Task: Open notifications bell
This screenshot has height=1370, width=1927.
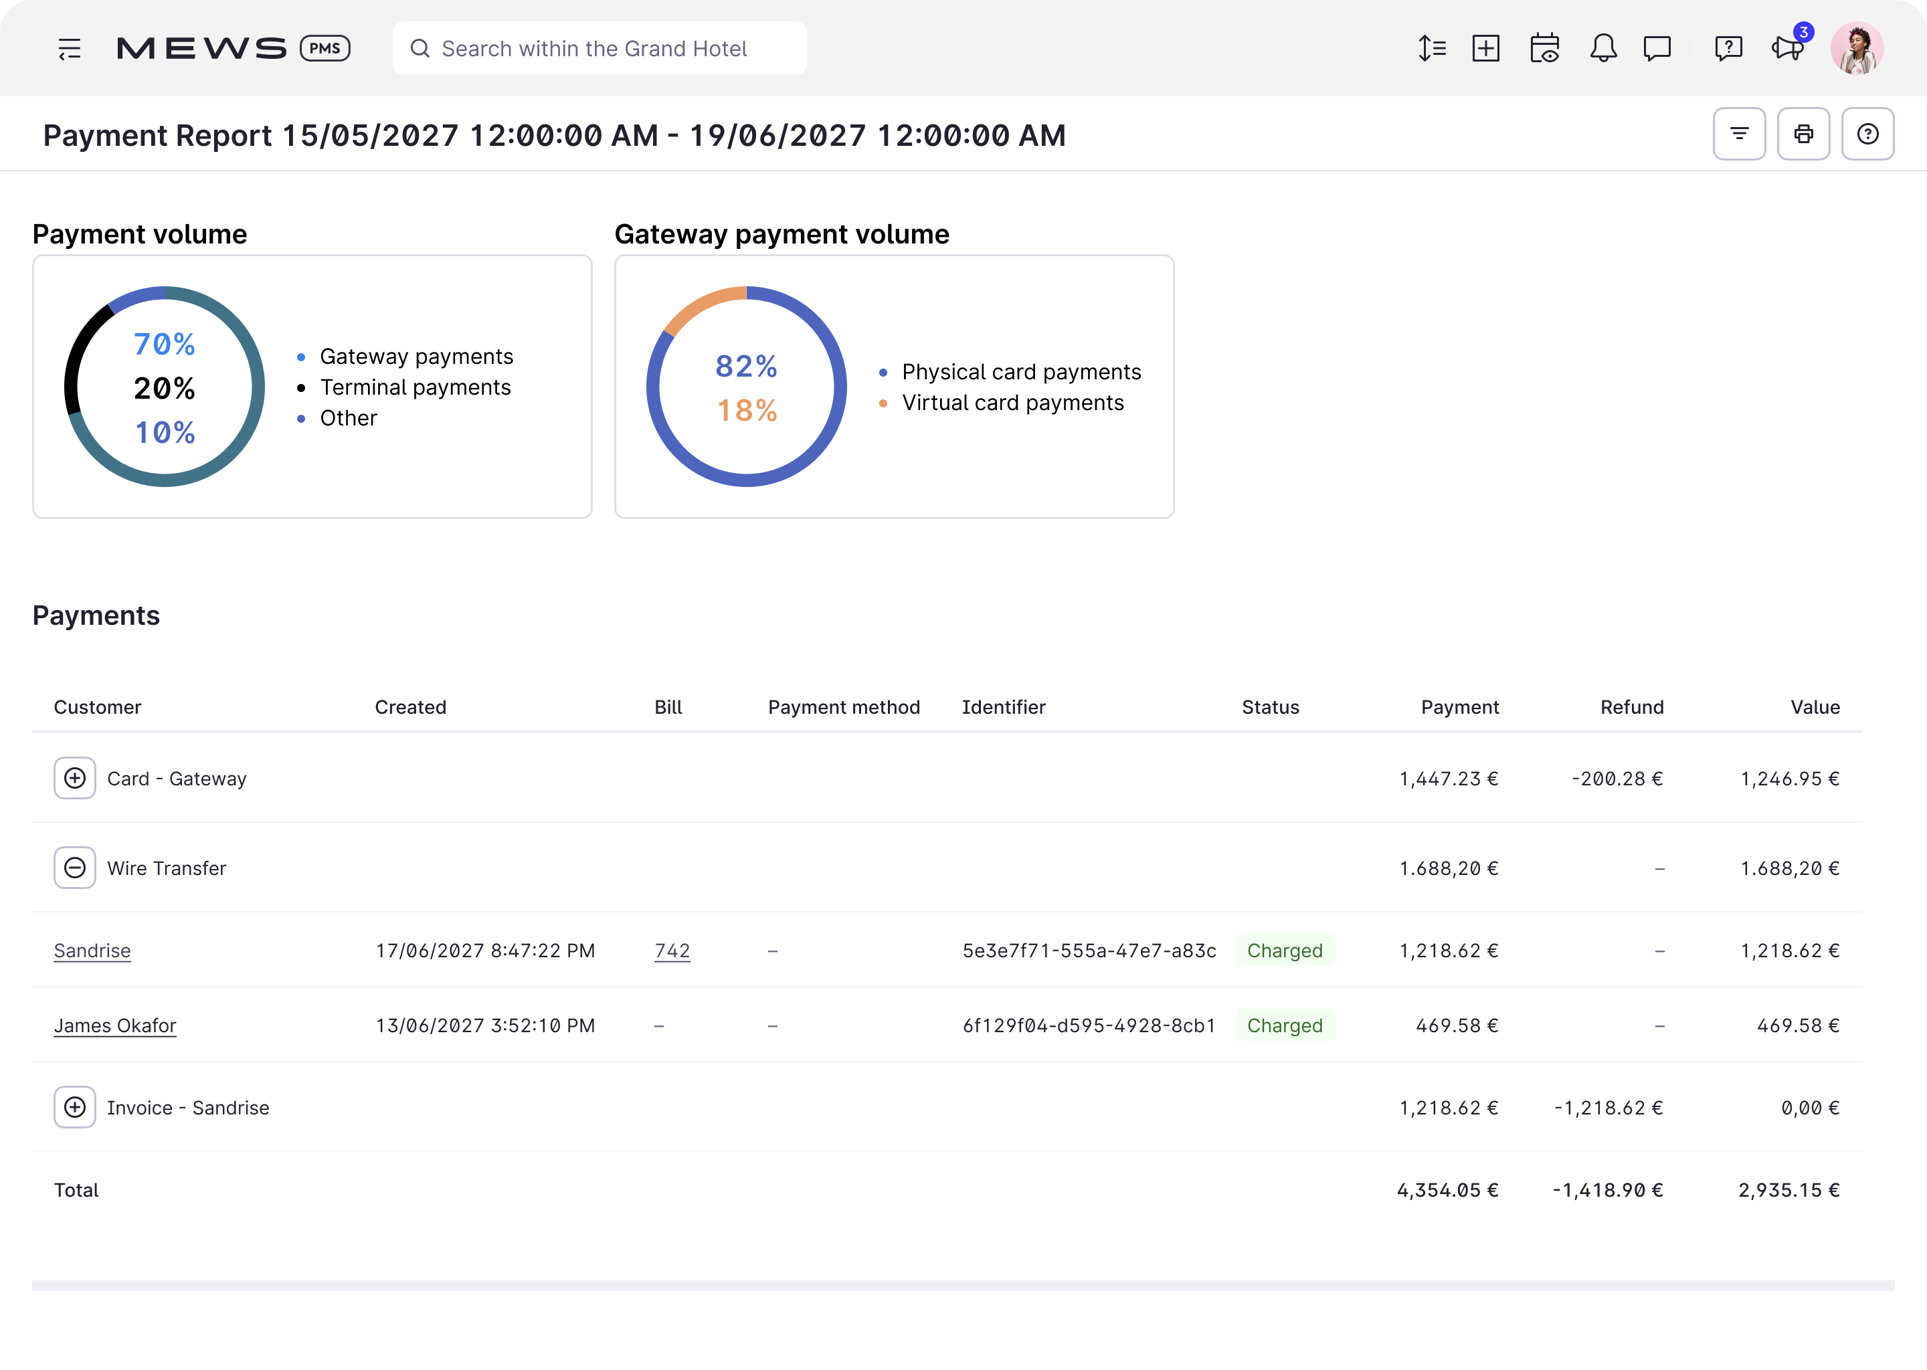Action: pyautogui.click(x=1603, y=48)
